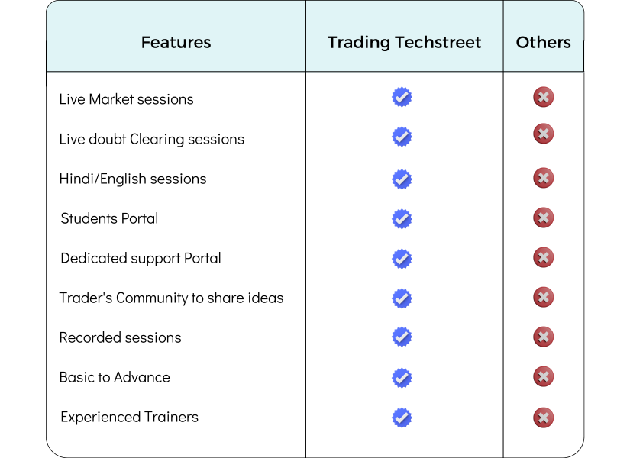Screen dimensions: 630x458
Task: Click Trader's Community to share ideas text
Action: tap(171, 298)
